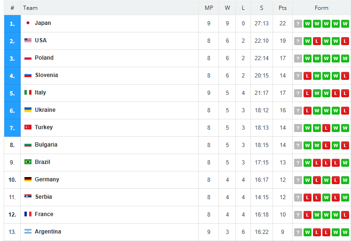Click the blue rank 1 position cell
The image size is (351, 241).
(x=12, y=23)
